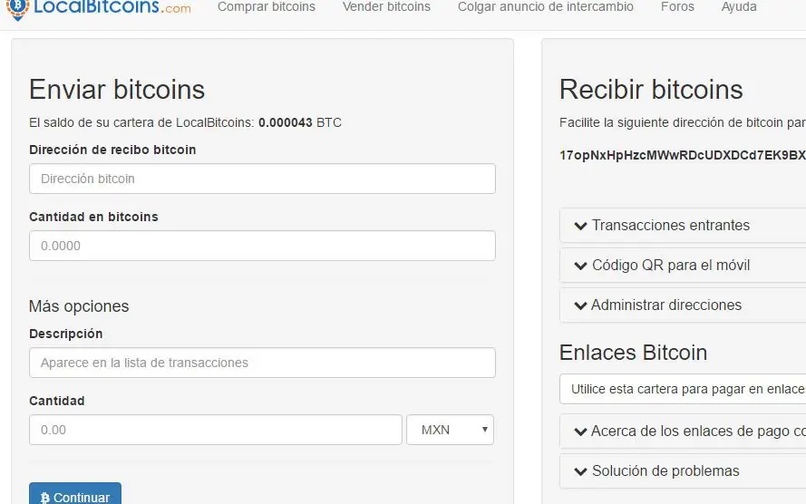This screenshot has width=806, height=504.
Task: Focus the Cantidad en bitcoins field
Action: coord(262,246)
